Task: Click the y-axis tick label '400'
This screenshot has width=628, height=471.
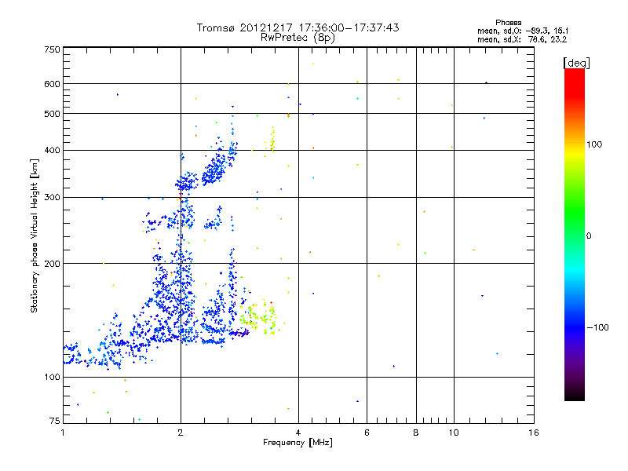Action: pos(52,150)
